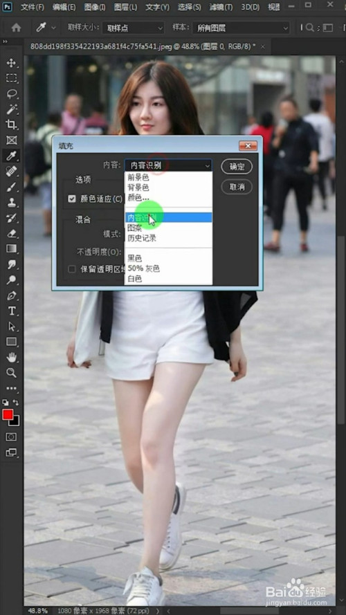Click the 48.8% zoom field in status bar
The width and height of the screenshot is (346, 615).
(x=38, y=611)
